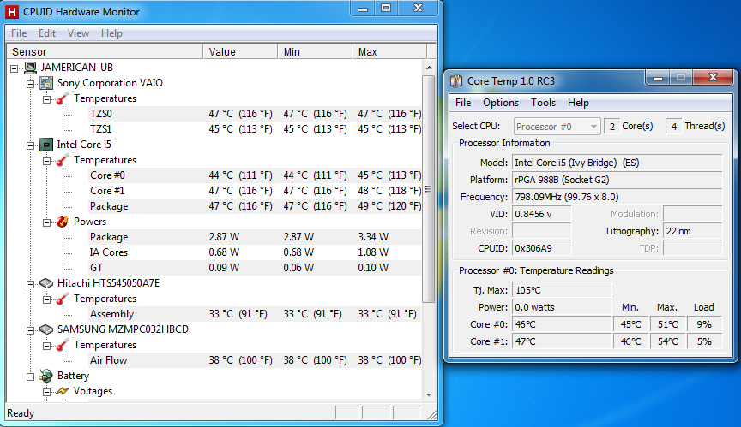Click thermometer icon under Hitachi drive
The height and width of the screenshot is (427, 741).
point(63,299)
